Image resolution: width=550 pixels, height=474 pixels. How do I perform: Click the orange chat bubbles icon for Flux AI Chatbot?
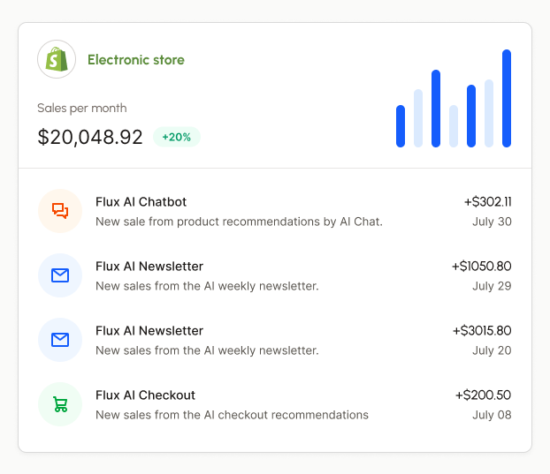(60, 211)
